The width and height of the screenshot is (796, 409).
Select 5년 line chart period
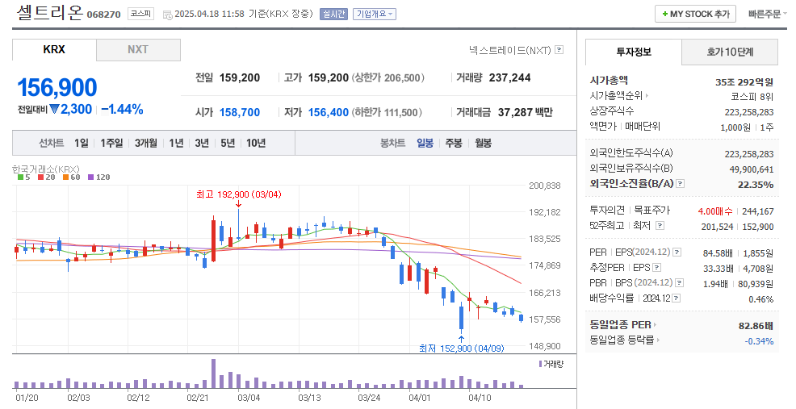[228, 143]
